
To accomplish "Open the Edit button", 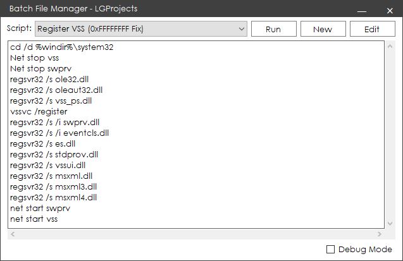I will point(373,29).
